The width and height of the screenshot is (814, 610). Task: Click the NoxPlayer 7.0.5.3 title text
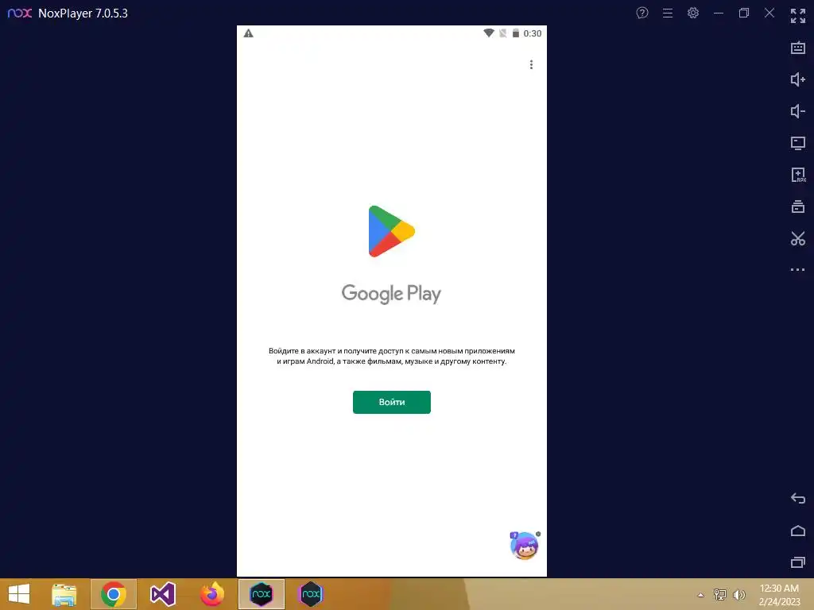[83, 13]
